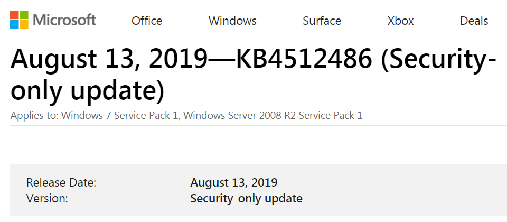
Task: Click the bold "August 13, 2019" release date value
Action: 233,183
